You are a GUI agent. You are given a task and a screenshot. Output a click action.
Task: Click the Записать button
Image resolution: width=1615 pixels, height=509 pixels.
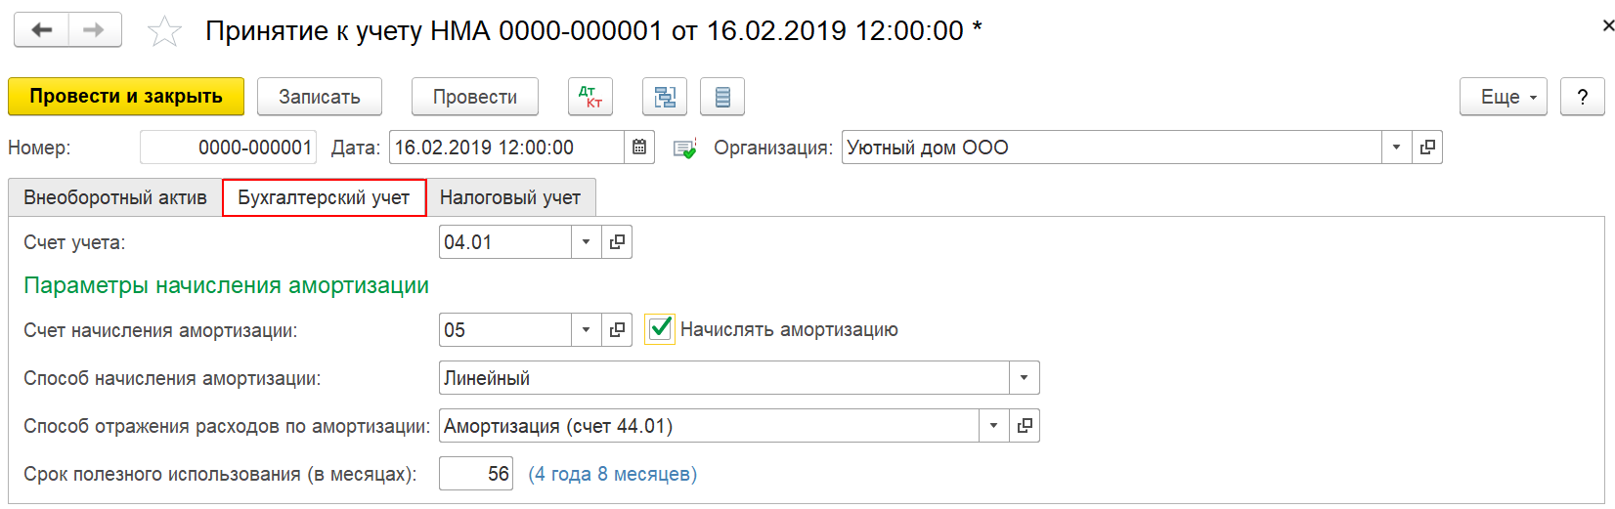coord(320,97)
